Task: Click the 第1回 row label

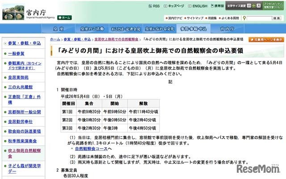Action: coord(67,111)
